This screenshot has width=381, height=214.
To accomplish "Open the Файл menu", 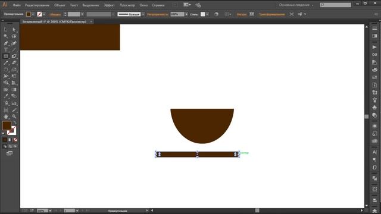I will [17, 5].
